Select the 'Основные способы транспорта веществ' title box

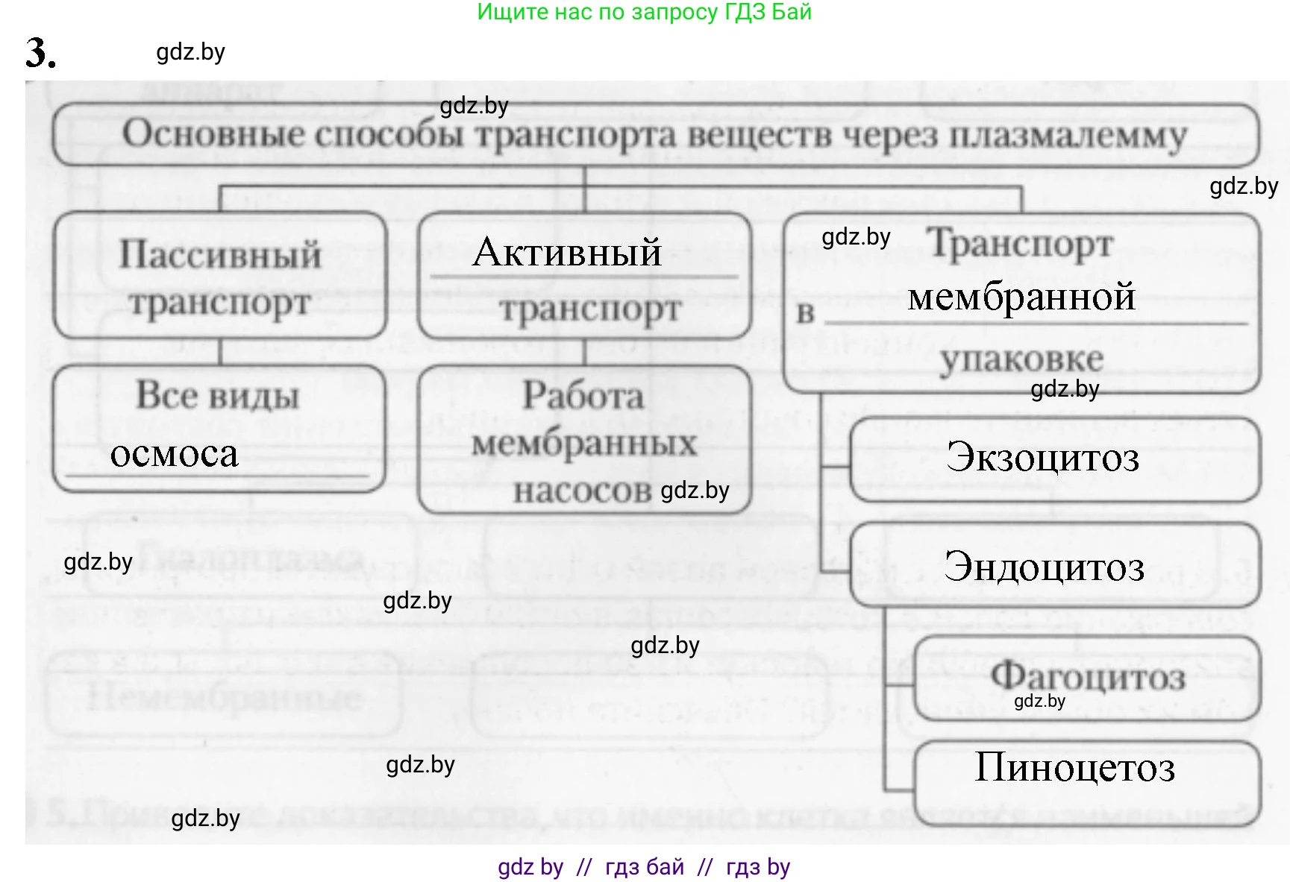tap(654, 136)
